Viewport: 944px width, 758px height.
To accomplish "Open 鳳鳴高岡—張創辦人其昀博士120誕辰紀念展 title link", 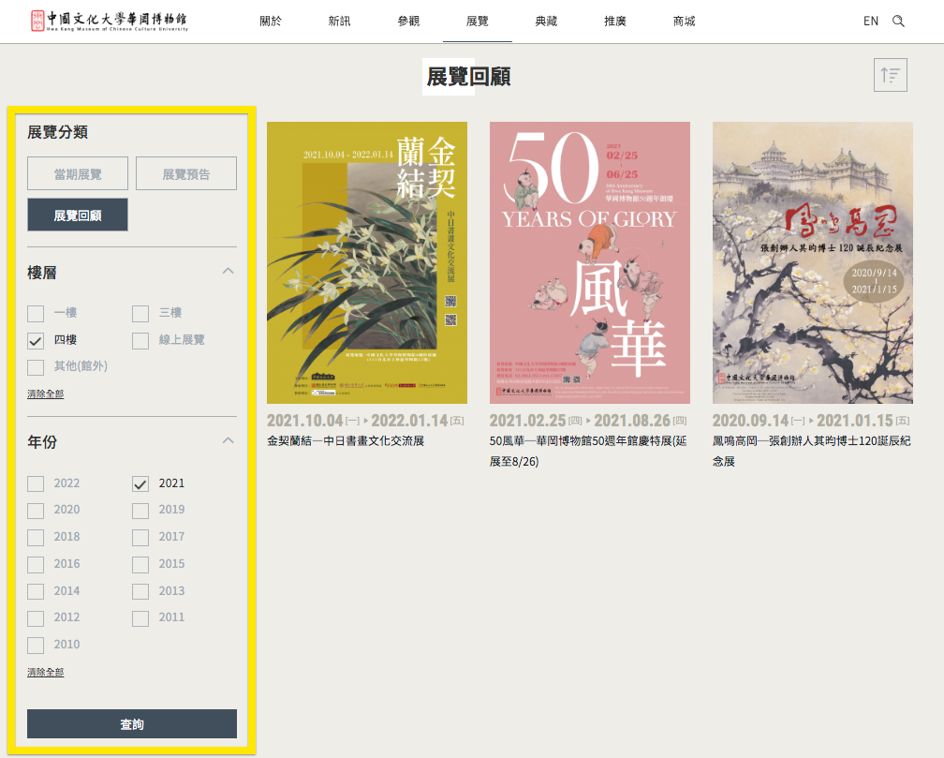I will point(812,452).
